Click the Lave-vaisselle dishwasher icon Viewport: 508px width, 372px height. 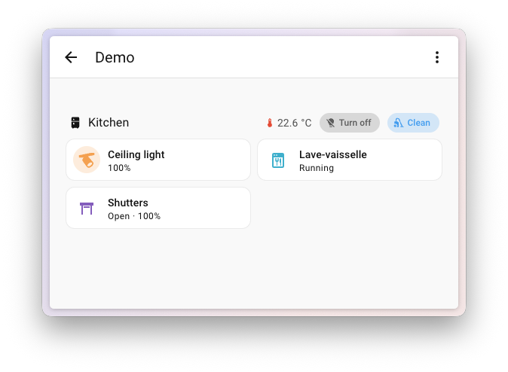point(278,160)
